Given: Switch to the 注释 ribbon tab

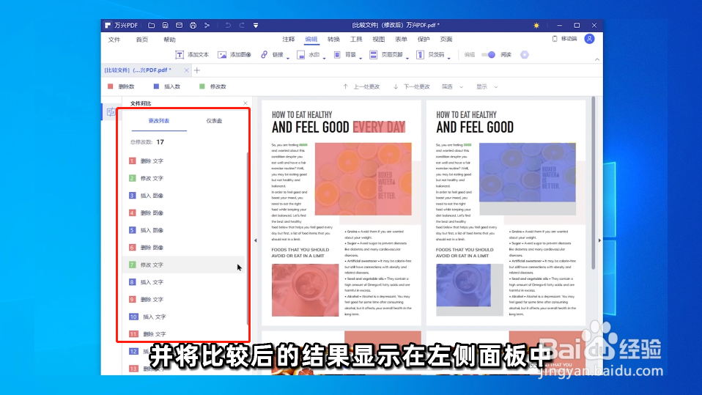Looking at the screenshot, I should pyautogui.click(x=289, y=40).
